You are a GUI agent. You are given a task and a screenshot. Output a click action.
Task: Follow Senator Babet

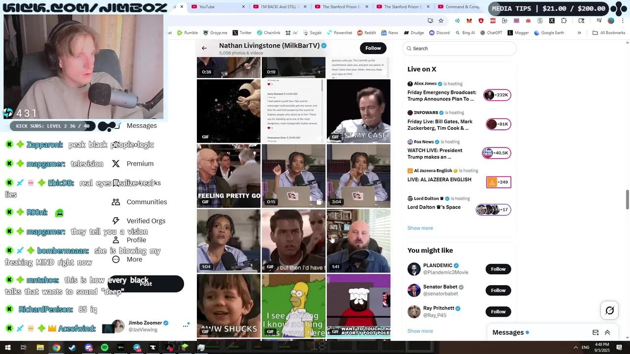coord(498,291)
